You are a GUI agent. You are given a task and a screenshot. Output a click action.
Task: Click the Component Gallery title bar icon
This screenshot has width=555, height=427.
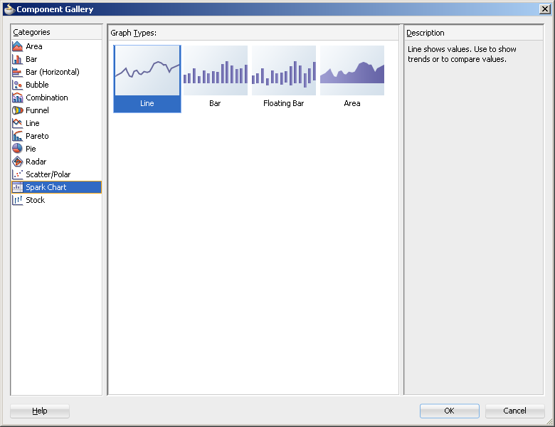9,9
